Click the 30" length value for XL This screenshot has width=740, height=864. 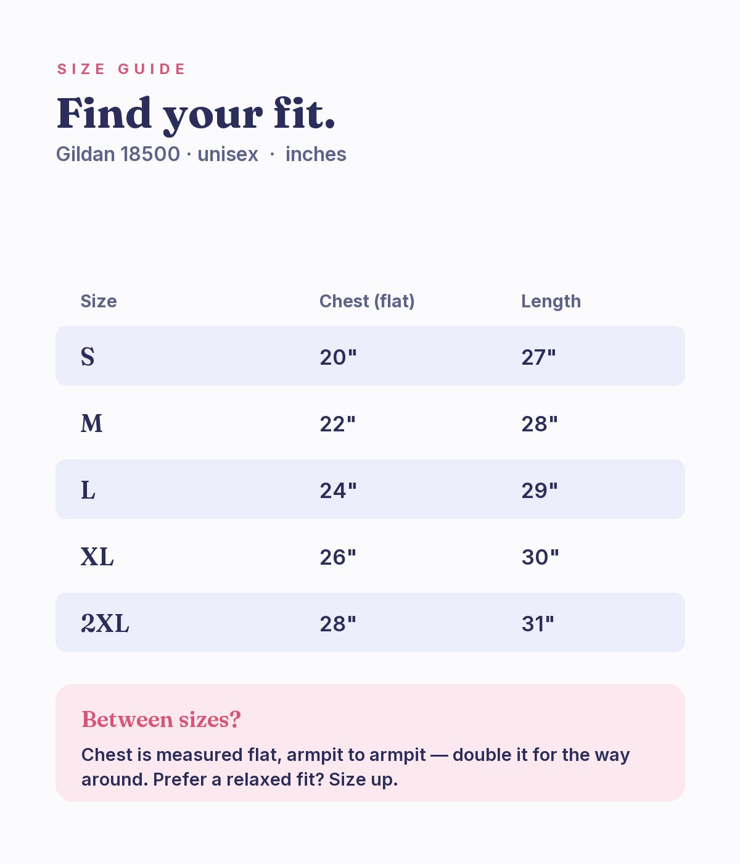(540, 557)
